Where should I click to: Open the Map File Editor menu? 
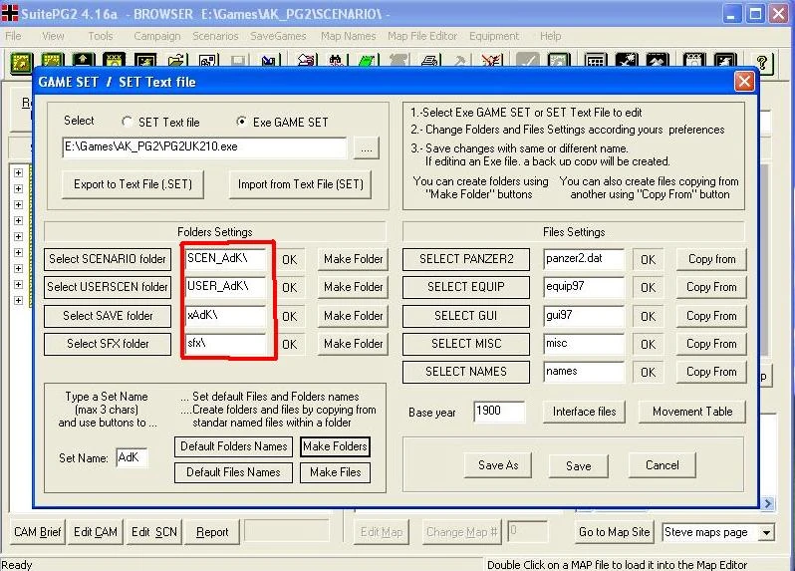tap(422, 36)
